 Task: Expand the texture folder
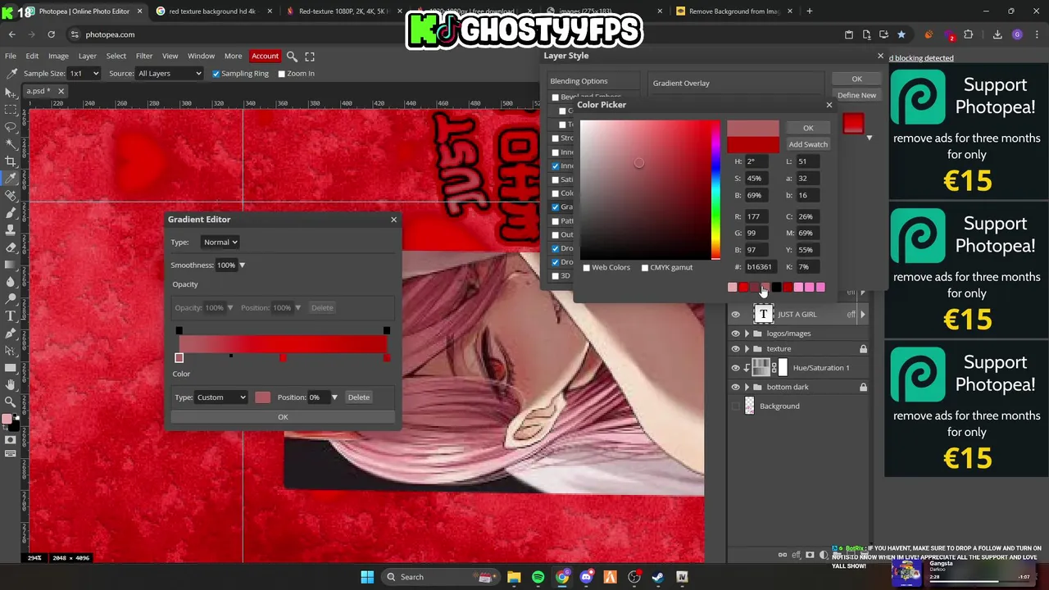click(746, 349)
